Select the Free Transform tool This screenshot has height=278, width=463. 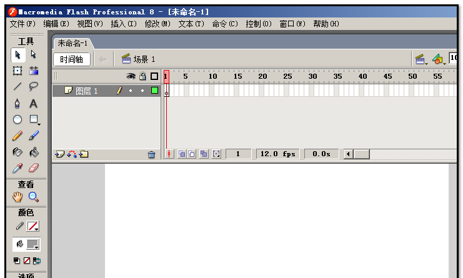(x=17, y=71)
